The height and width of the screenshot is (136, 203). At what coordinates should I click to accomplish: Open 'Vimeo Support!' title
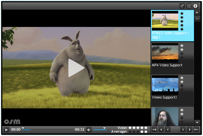click(164, 97)
